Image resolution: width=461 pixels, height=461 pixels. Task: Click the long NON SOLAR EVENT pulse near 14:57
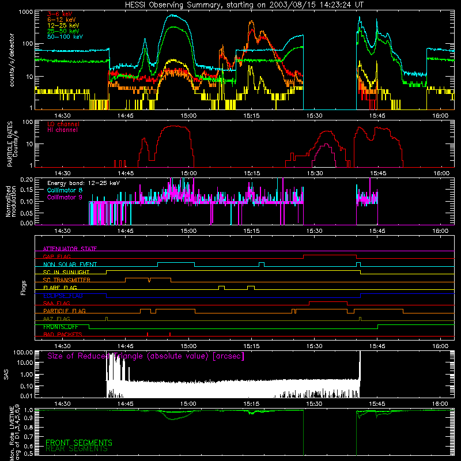(x=176, y=263)
